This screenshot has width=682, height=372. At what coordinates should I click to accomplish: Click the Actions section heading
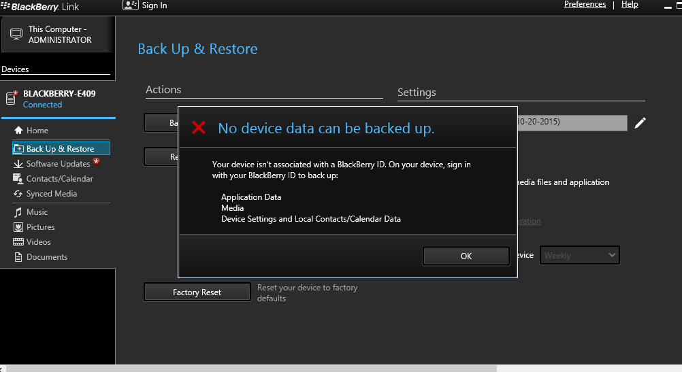tap(163, 90)
